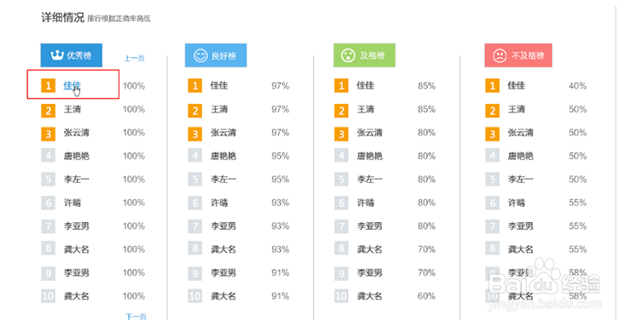This screenshot has height=326, width=637.
Task: Click the surprised face icon on 及格榜
Action: [x=348, y=55]
